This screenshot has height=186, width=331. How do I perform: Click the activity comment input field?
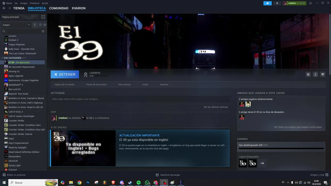(x=140, y=99)
